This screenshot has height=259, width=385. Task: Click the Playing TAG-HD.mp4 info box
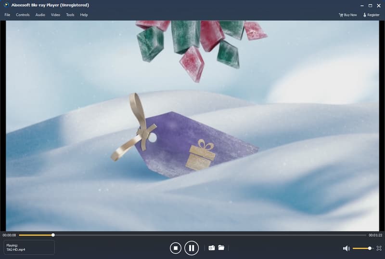[x=29, y=247]
